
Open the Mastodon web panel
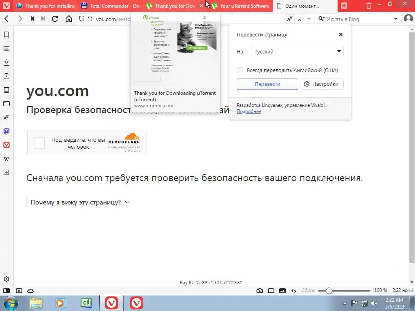tap(6, 131)
